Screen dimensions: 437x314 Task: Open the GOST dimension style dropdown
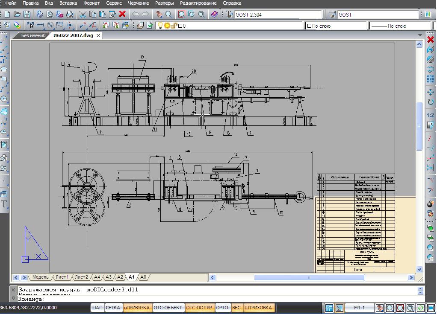(378, 15)
